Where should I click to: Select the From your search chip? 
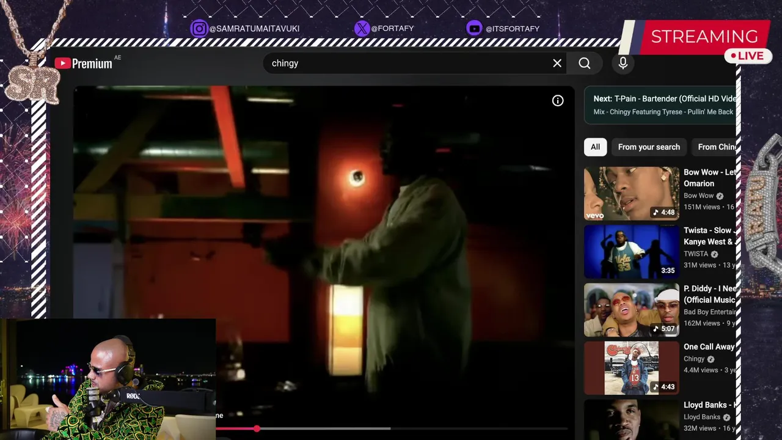pos(649,147)
